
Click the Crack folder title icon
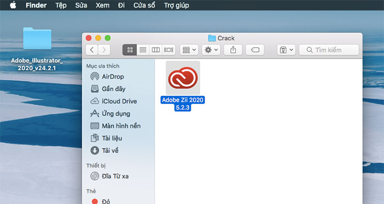(212, 38)
